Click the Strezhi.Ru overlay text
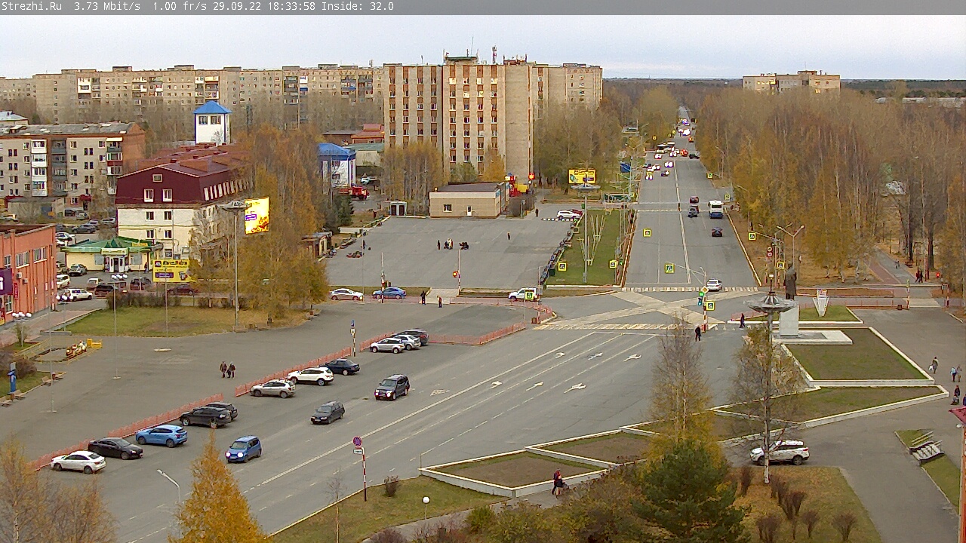Image resolution: width=966 pixels, height=543 pixels. pyautogui.click(x=32, y=6)
